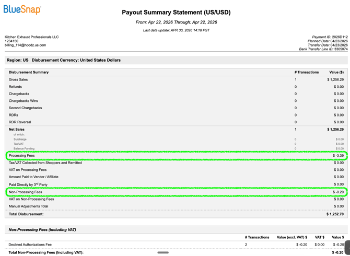Click the Total Disbursement amount $ 1,252.70

pyautogui.click(x=335, y=214)
